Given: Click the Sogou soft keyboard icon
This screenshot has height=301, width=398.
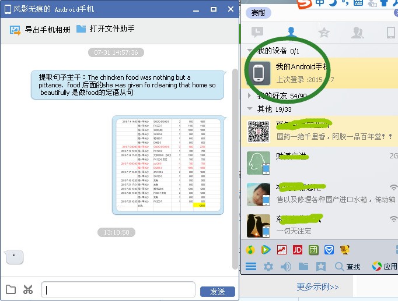Looking at the screenshot, I should pyautogui.click(x=358, y=2).
